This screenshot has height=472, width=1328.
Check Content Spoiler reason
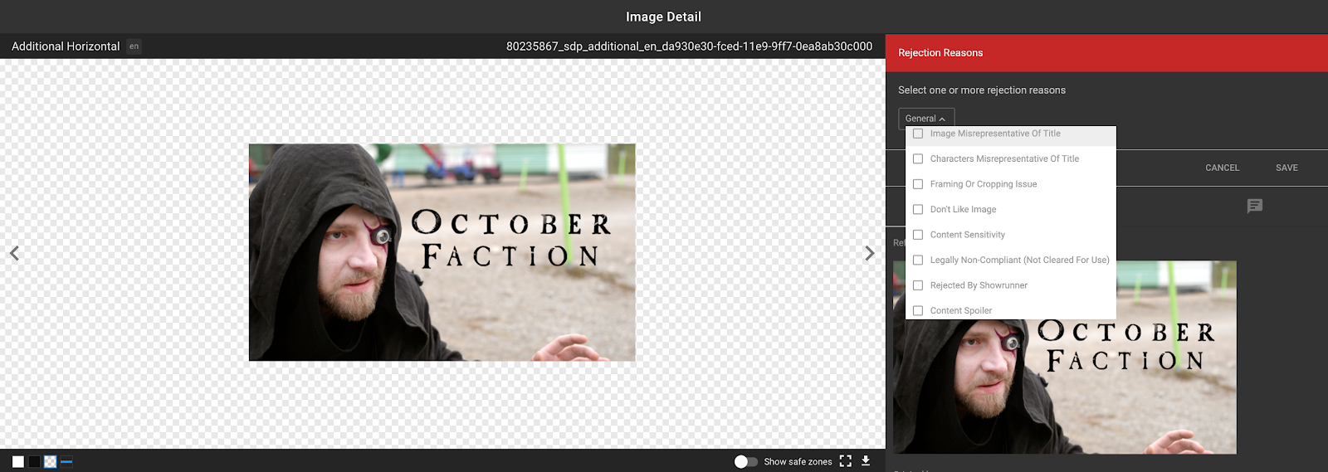coord(918,310)
